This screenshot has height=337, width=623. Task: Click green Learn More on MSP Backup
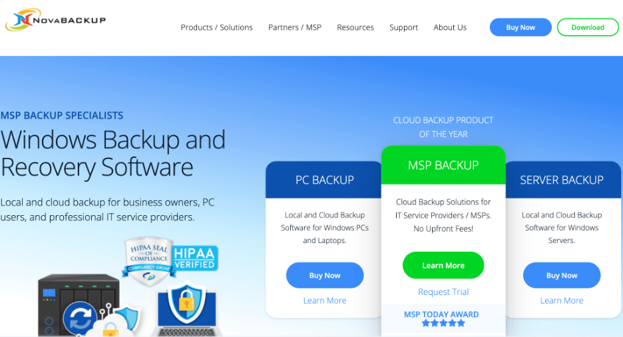[x=443, y=266]
